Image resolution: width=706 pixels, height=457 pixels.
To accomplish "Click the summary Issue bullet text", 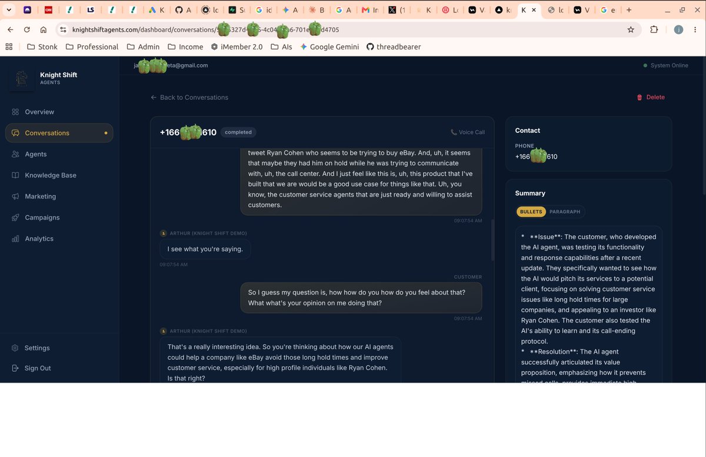I will tap(589, 289).
